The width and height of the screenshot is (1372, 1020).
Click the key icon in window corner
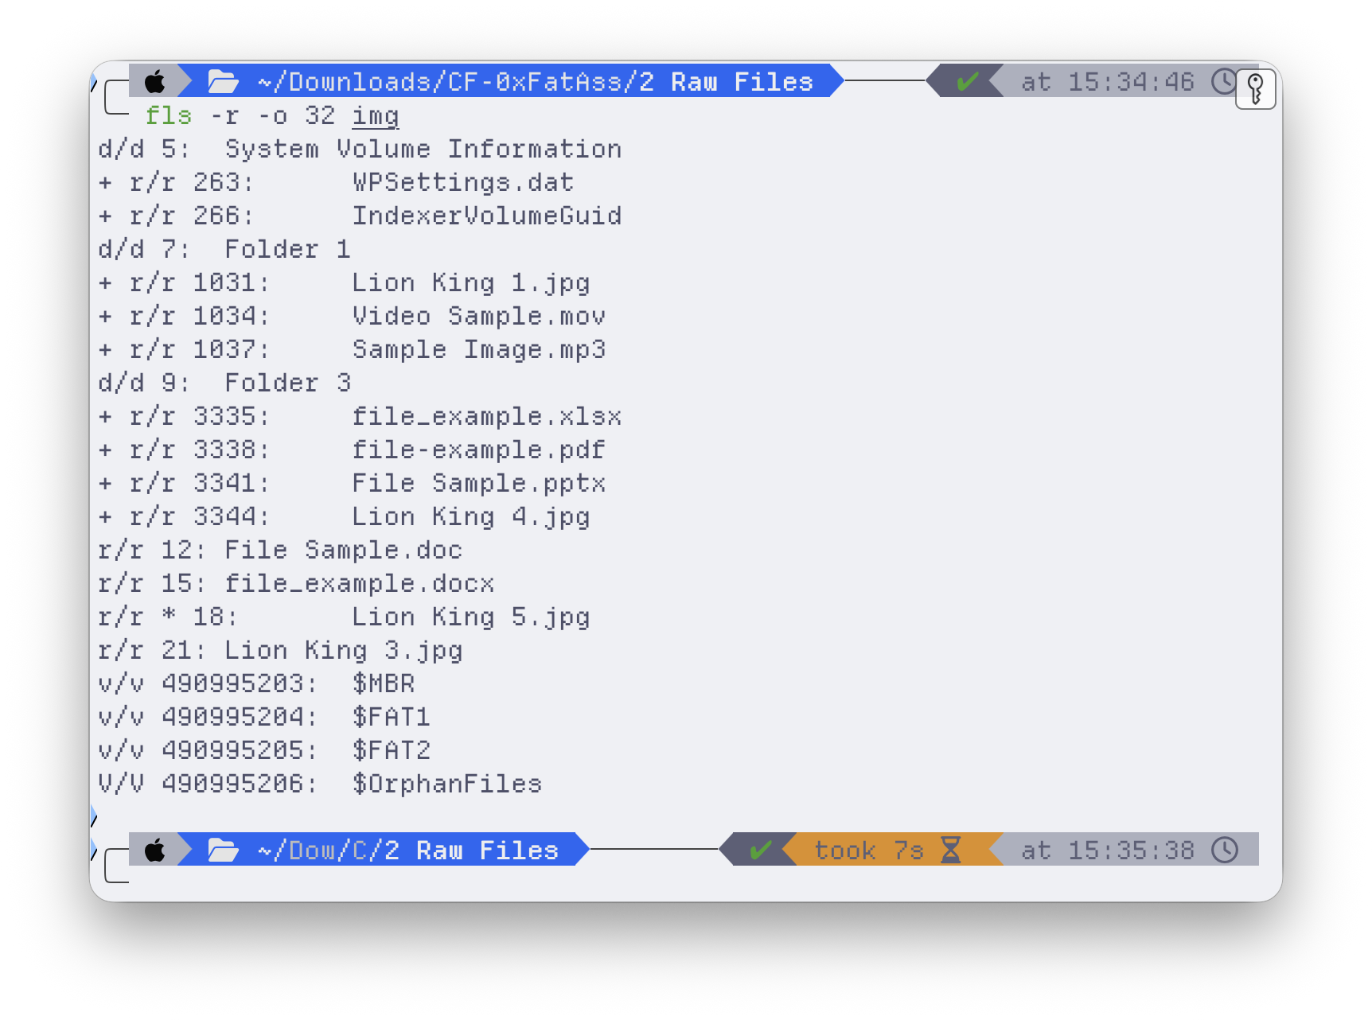point(1256,88)
